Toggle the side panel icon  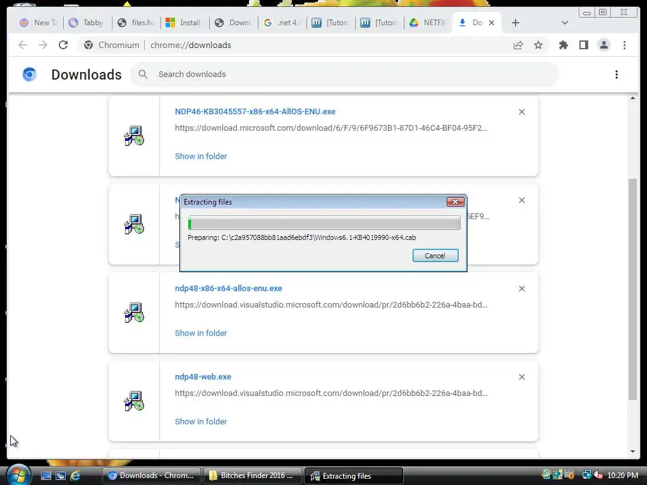click(x=583, y=45)
